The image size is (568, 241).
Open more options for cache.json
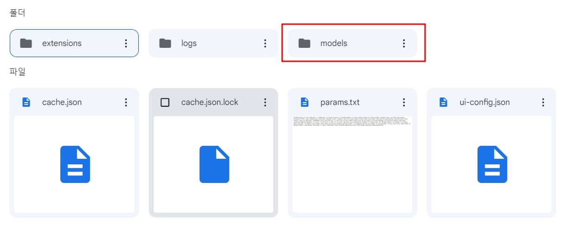click(x=126, y=102)
